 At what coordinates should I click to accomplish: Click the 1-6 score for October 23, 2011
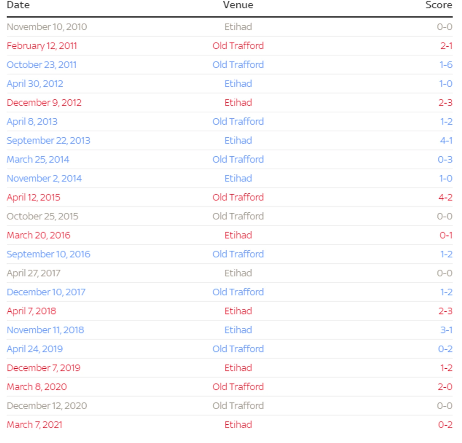point(446,65)
